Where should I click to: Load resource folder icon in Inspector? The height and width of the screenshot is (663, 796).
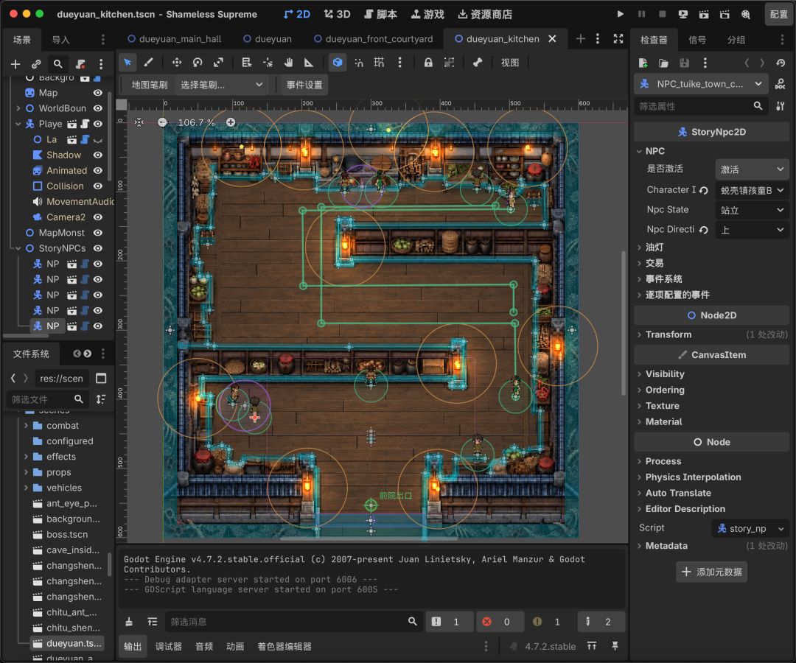point(663,63)
